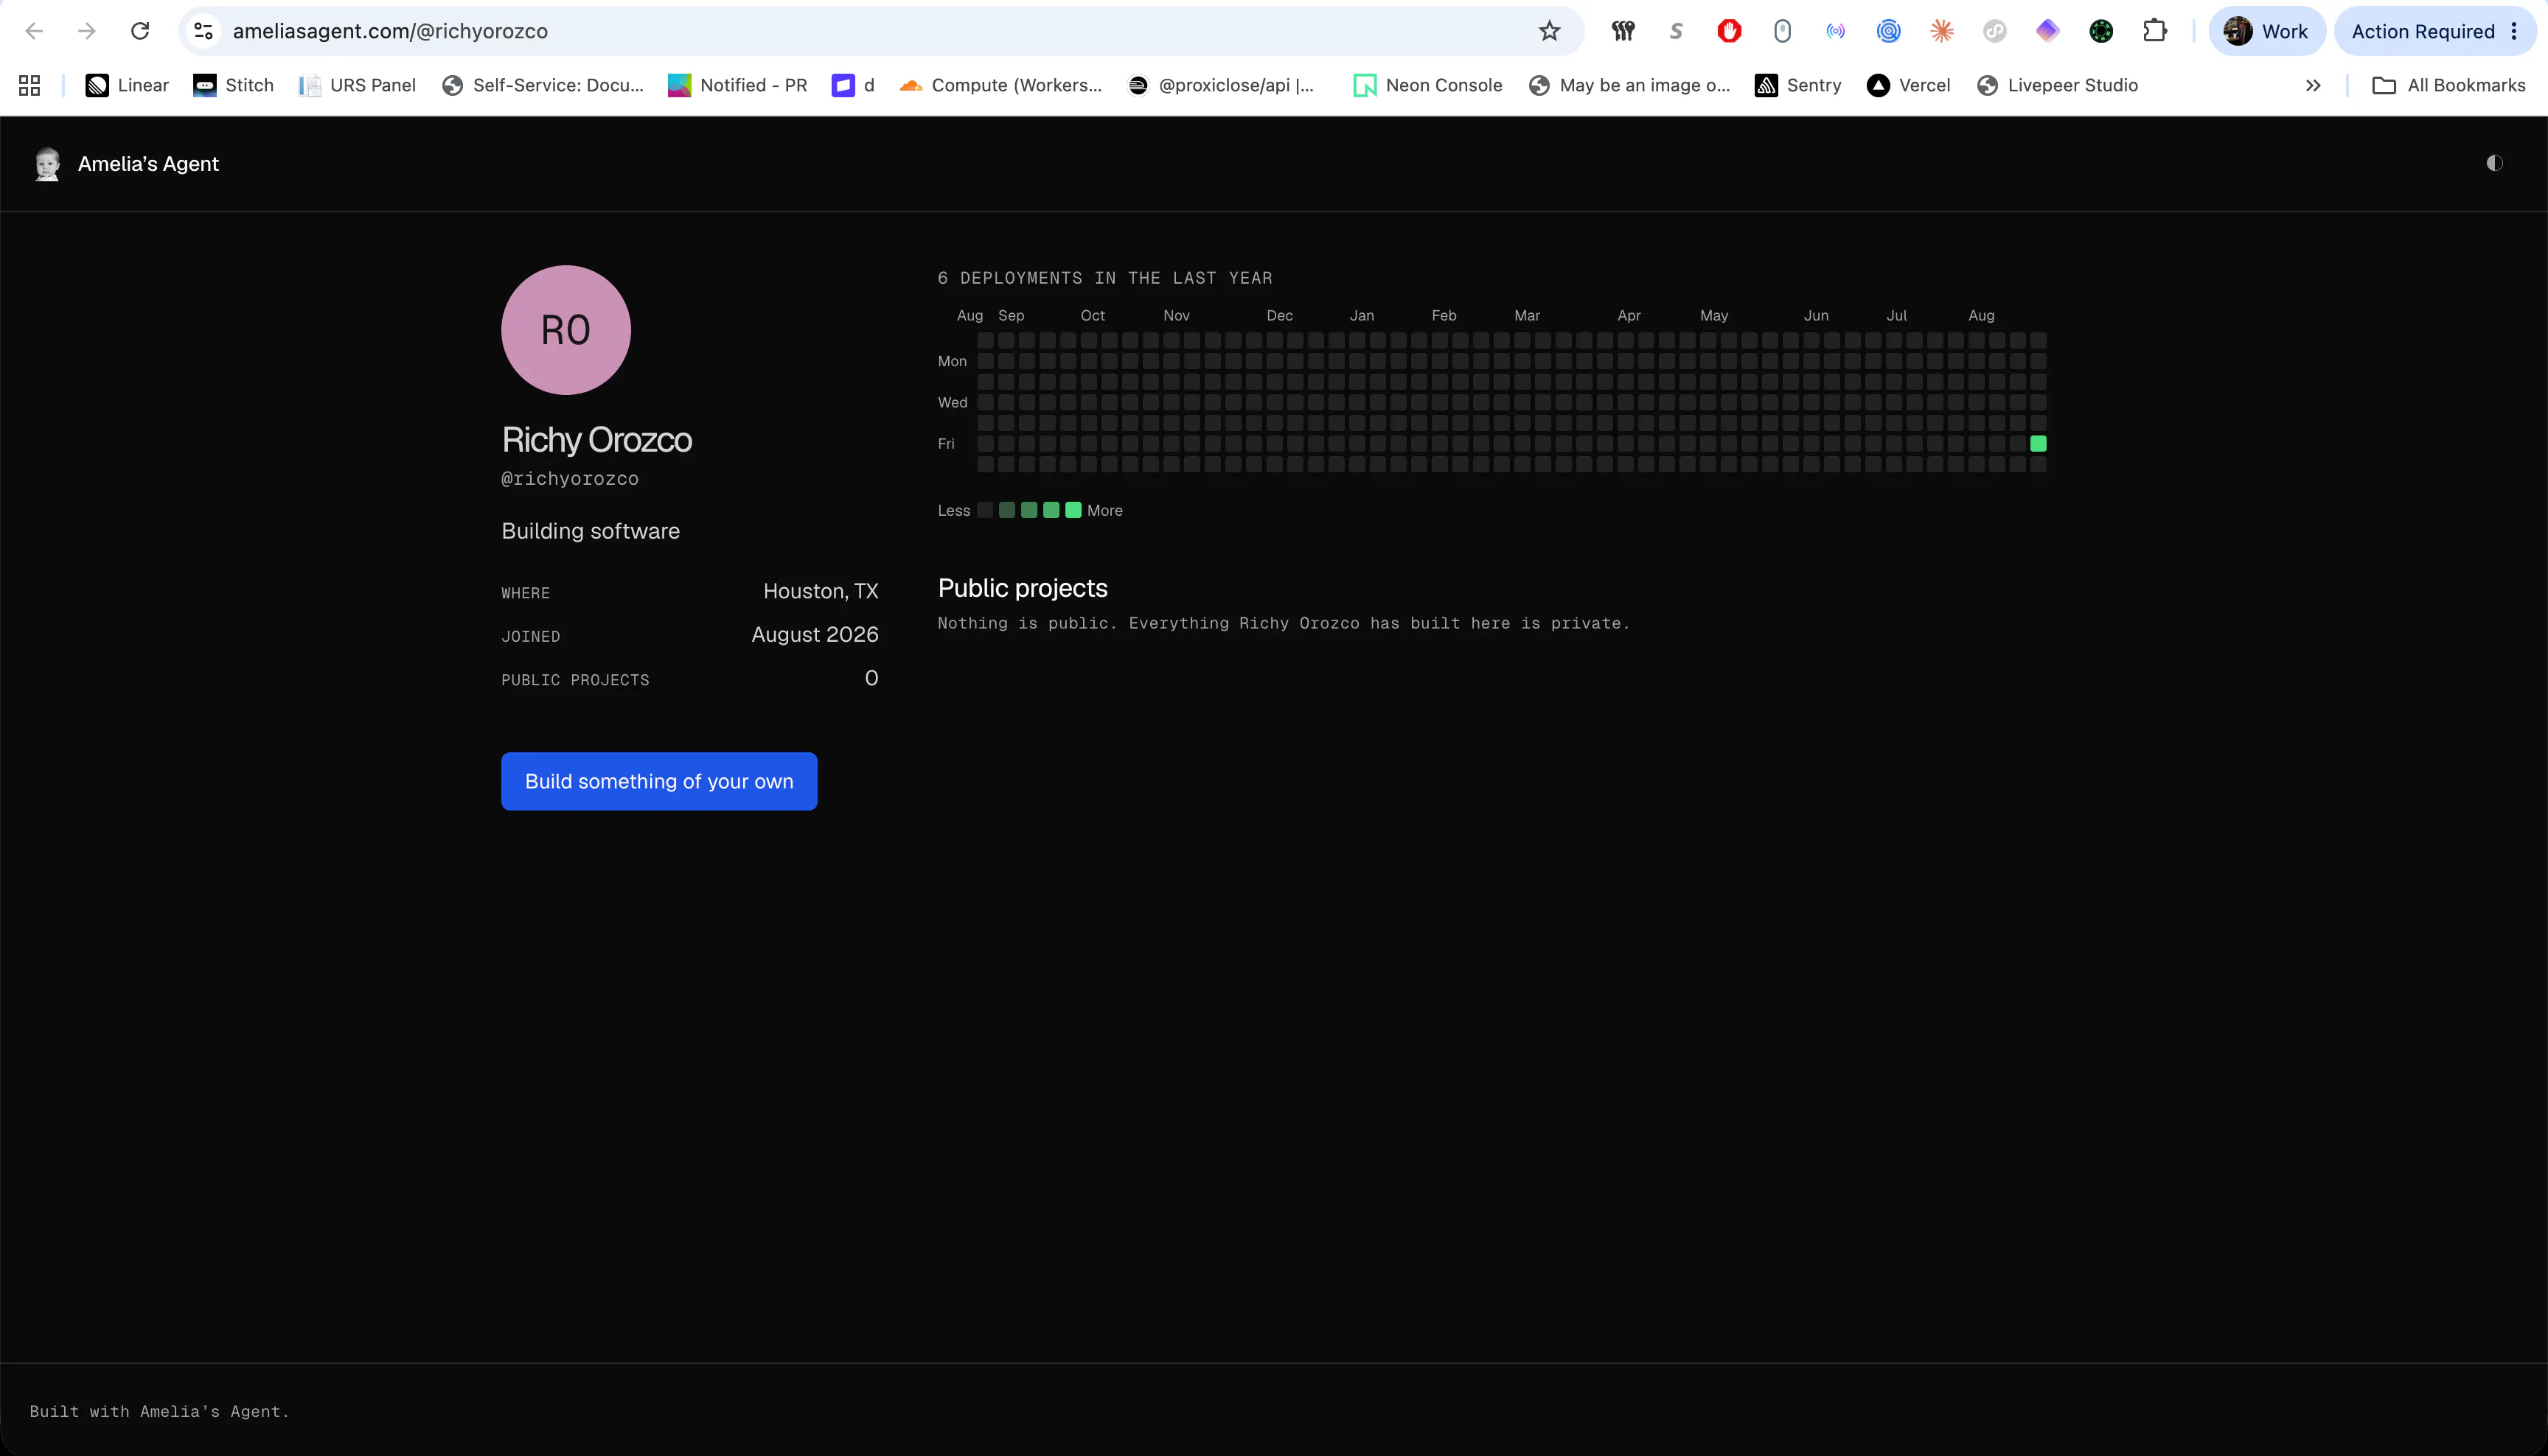Screen dimensions: 2548x1456
Task: Click the @richyorozco handle text
Action: [x=569, y=479]
